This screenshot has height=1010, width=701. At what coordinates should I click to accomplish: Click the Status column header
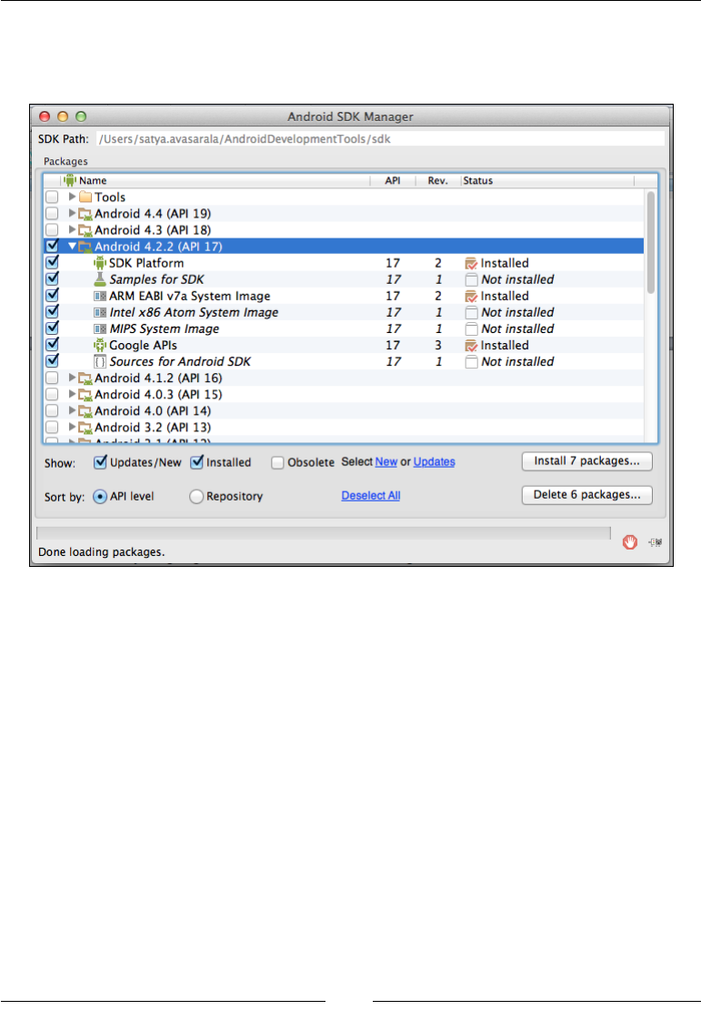pos(547,181)
